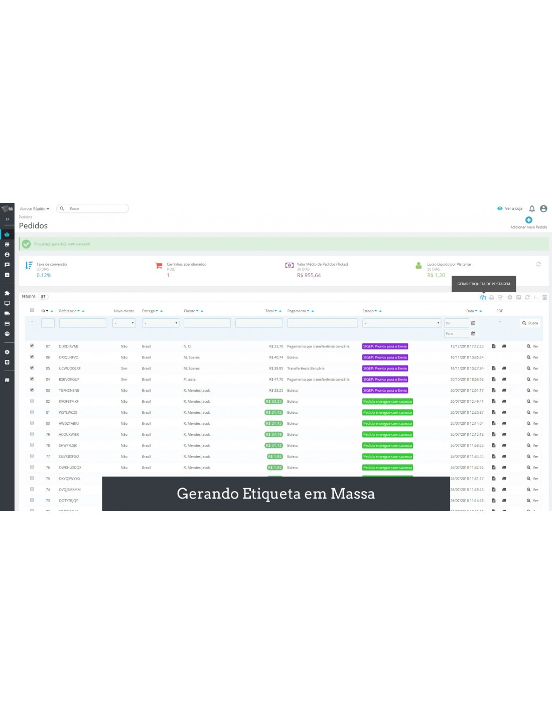Viewport: 552px width, 714px height.
Task: Open Modules puzzle icon in sidebar
Action: (7, 293)
